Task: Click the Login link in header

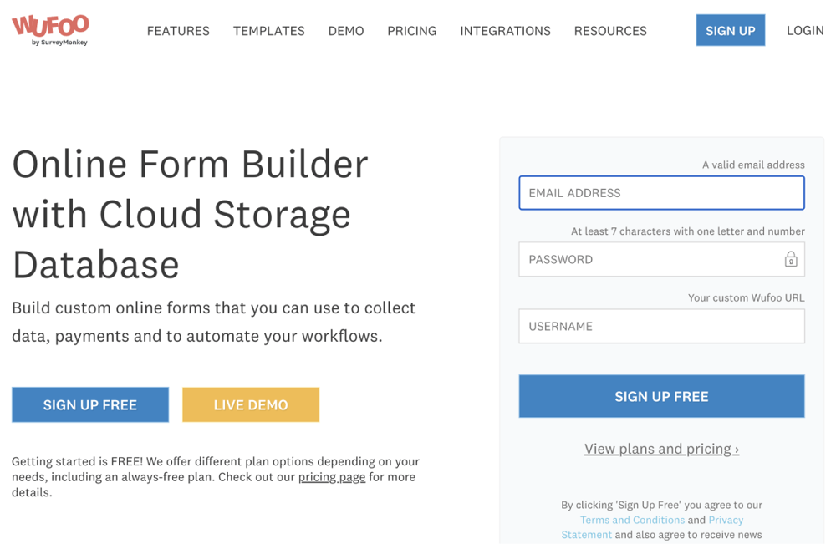Action: 804,30
